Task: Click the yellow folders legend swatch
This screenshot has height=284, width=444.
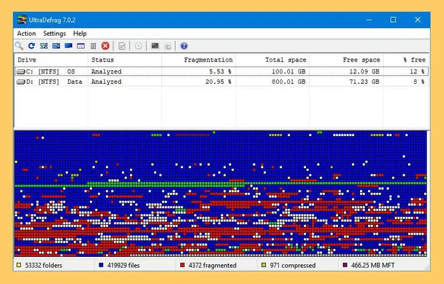Action: pos(19,265)
